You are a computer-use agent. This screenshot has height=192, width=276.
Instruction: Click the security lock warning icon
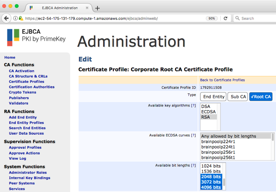click(21, 18)
